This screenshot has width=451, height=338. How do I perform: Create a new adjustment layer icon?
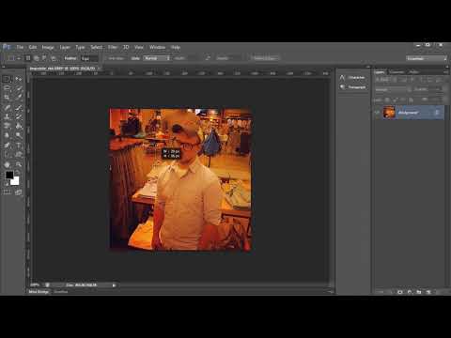click(410, 292)
